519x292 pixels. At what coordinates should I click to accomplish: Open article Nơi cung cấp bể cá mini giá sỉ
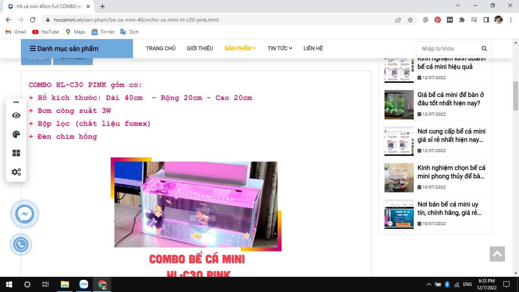coord(451,135)
